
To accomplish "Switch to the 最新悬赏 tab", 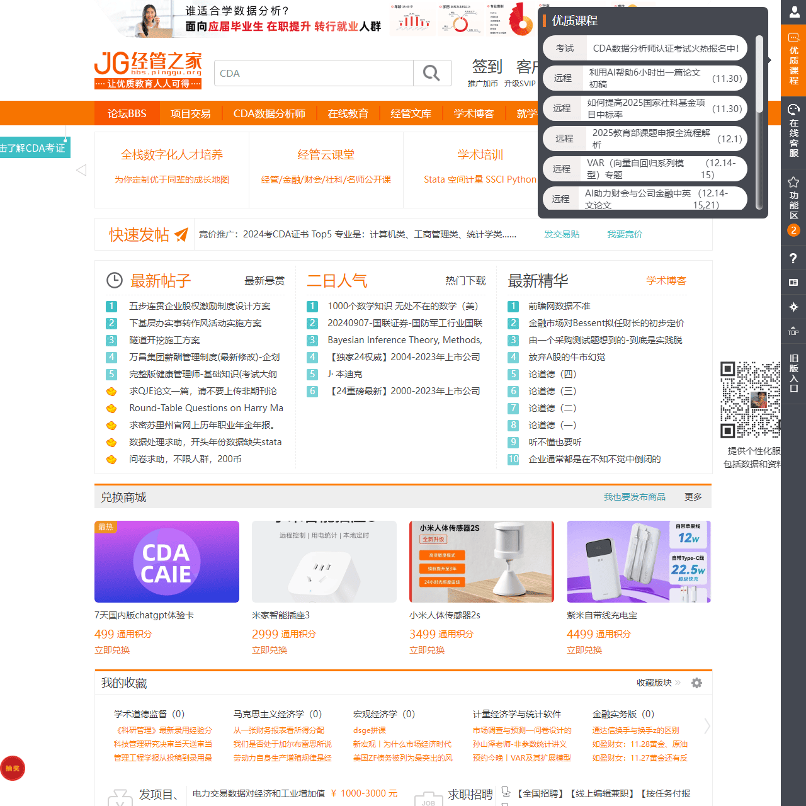I will tap(264, 281).
